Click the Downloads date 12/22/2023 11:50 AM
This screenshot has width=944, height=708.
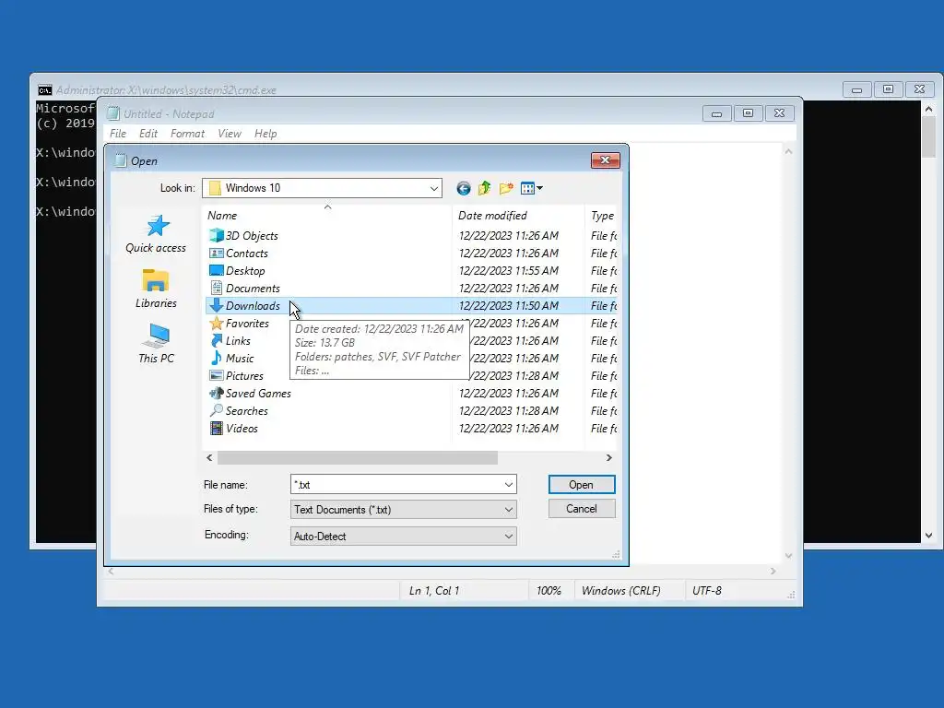tap(509, 305)
